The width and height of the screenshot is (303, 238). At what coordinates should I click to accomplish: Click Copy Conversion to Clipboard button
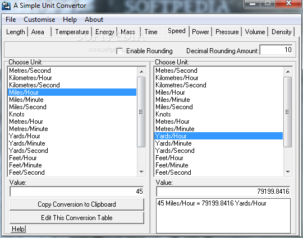(x=77, y=204)
